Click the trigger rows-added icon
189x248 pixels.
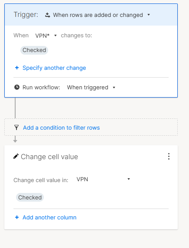pyautogui.click(x=47, y=15)
